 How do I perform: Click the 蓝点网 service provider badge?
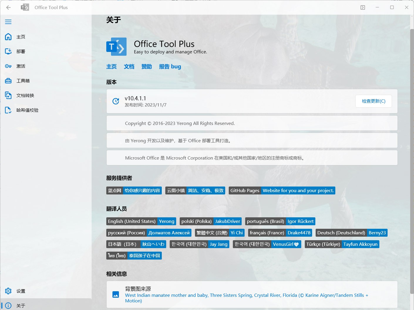coord(134,191)
